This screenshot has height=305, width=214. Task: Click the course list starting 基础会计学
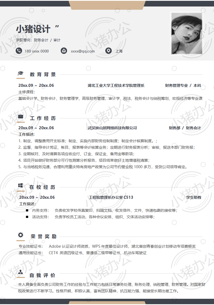[110, 98]
